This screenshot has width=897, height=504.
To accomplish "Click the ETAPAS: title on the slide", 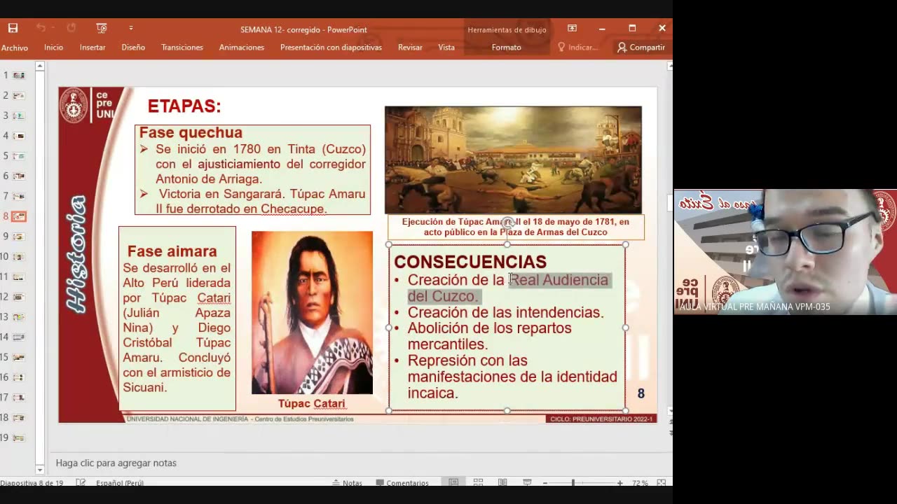I will 184,106.
